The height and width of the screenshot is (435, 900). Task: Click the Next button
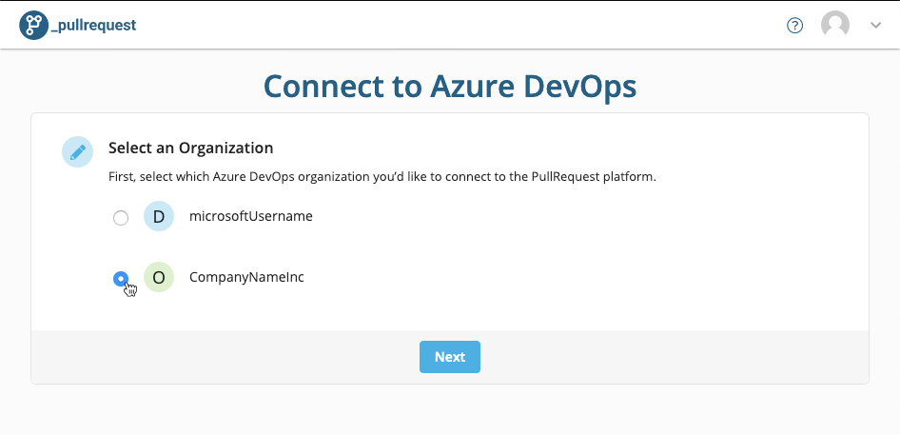[x=449, y=357]
